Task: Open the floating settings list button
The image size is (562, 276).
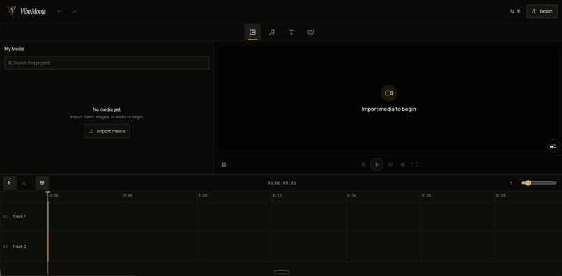Action: click(554, 146)
